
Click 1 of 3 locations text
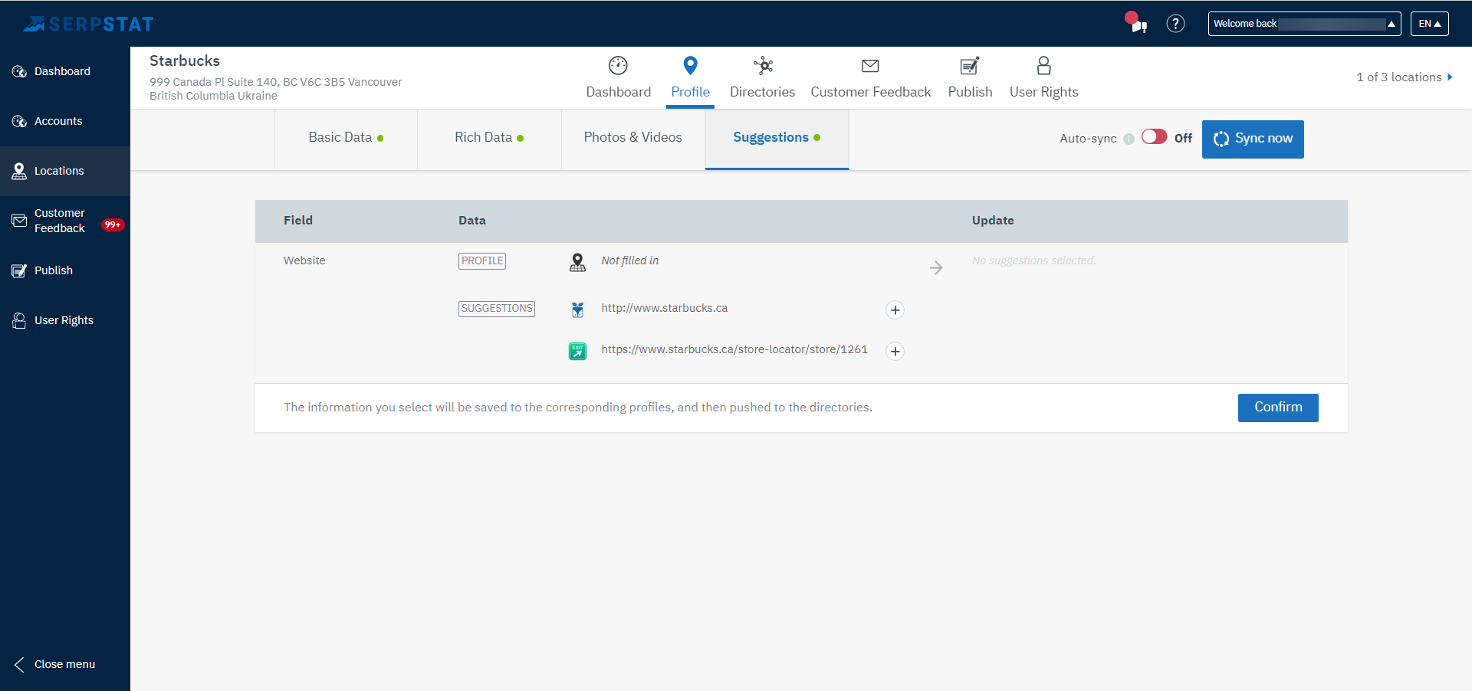1398,77
